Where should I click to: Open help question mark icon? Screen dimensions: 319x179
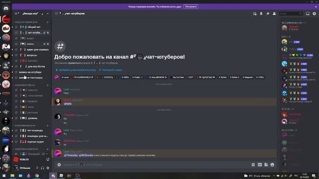[x=315, y=13]
